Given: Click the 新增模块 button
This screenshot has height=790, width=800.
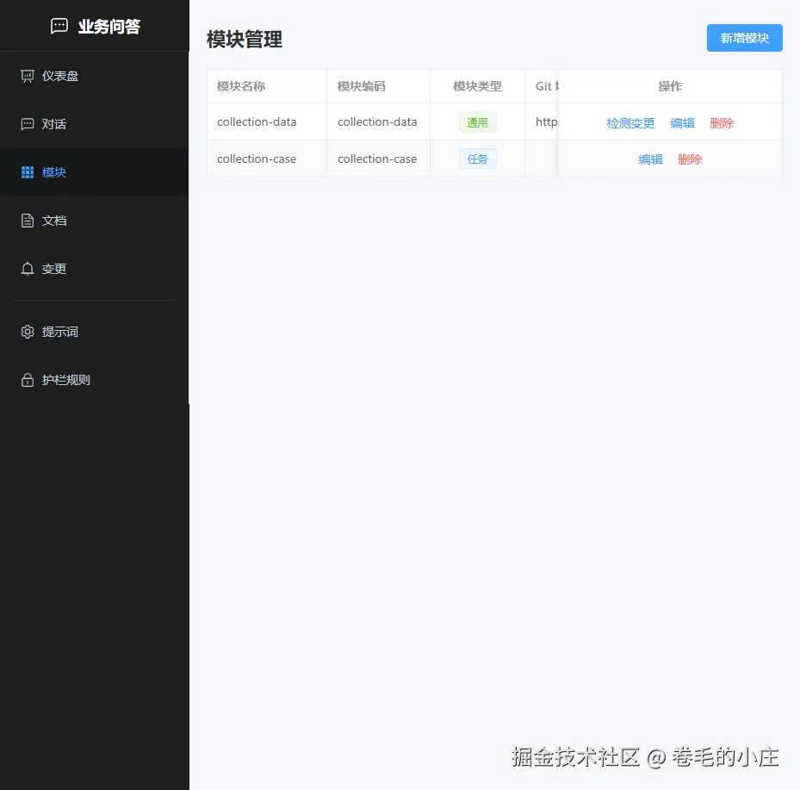Looking at the screenshot, I should [x=744, y=38].
